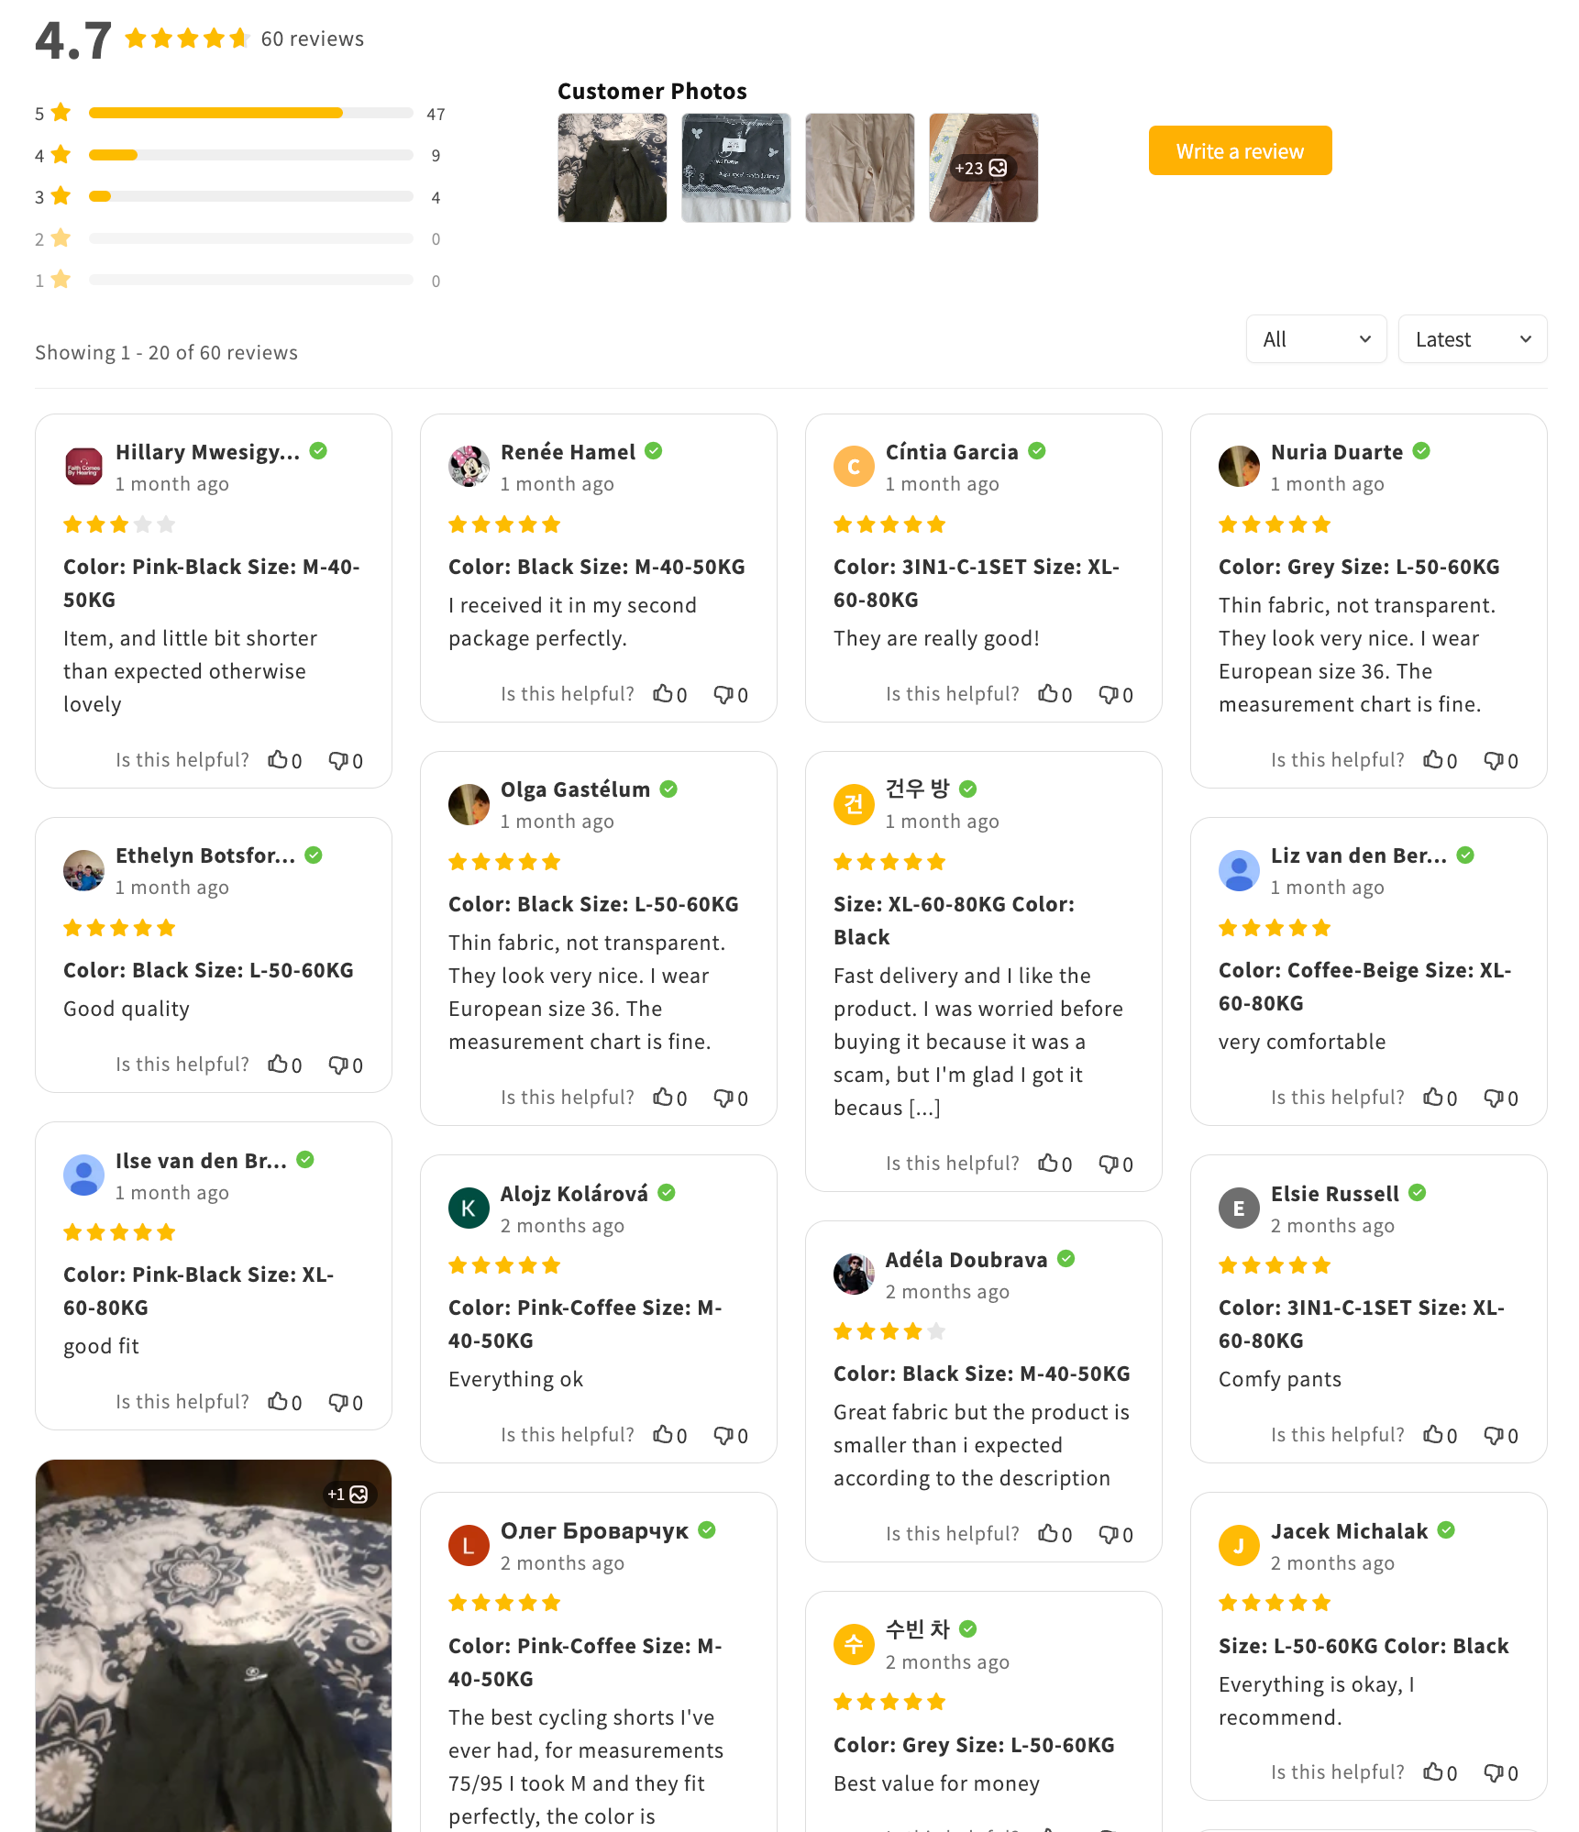Screen dimensions: 1579x1832
Task: Open the All filter dropdown
Action: pyautogui.click(x=1316, y=339)
